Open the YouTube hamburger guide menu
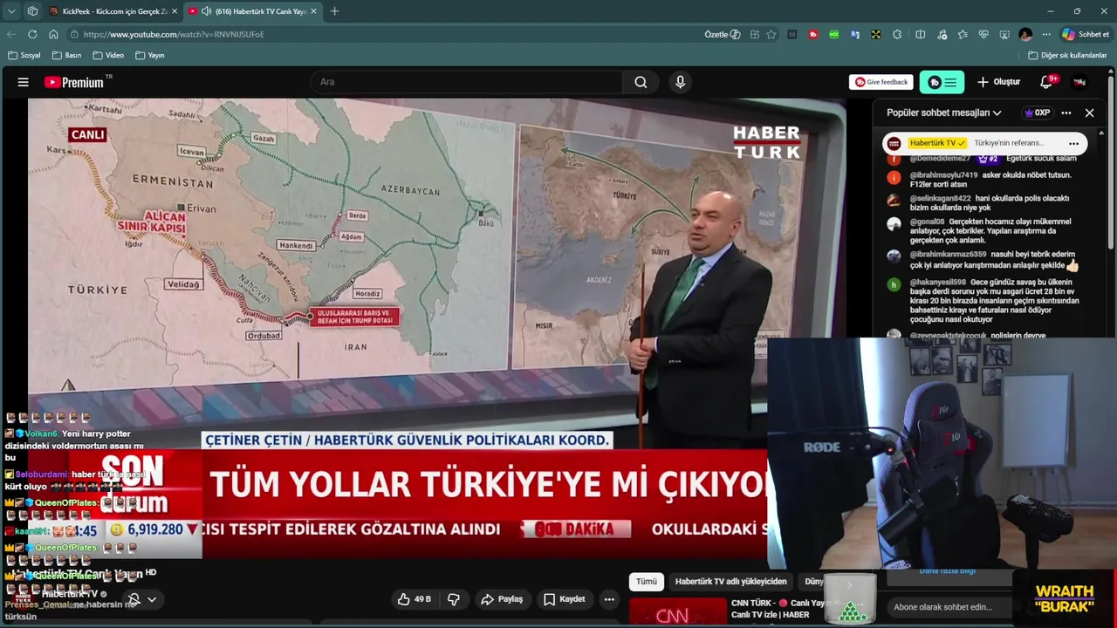The height and width of the screenshot is (628, 1117). click(x=24, y=82)
